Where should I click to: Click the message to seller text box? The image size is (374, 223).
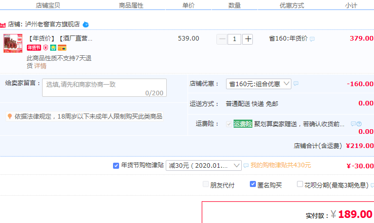pos(104,88)
